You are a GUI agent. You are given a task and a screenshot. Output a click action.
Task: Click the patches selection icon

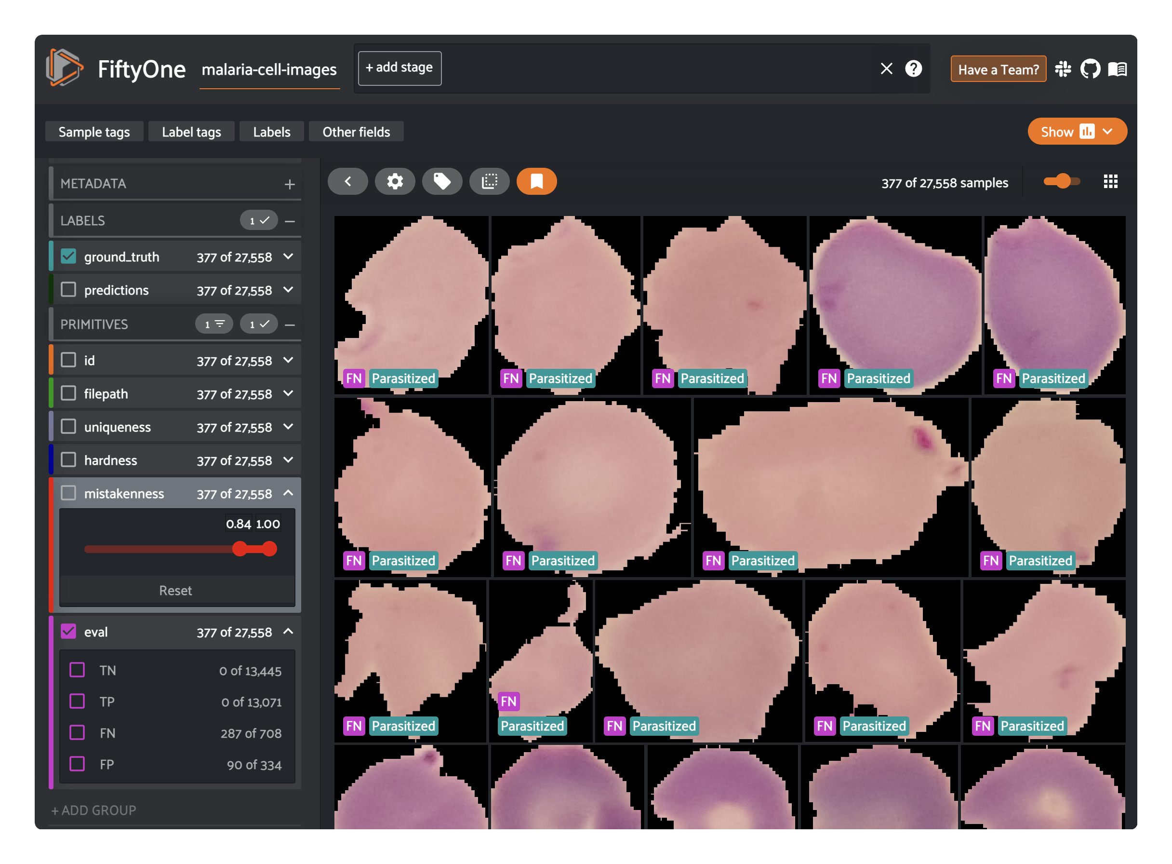pyautogui.click(x=489, y=181)
